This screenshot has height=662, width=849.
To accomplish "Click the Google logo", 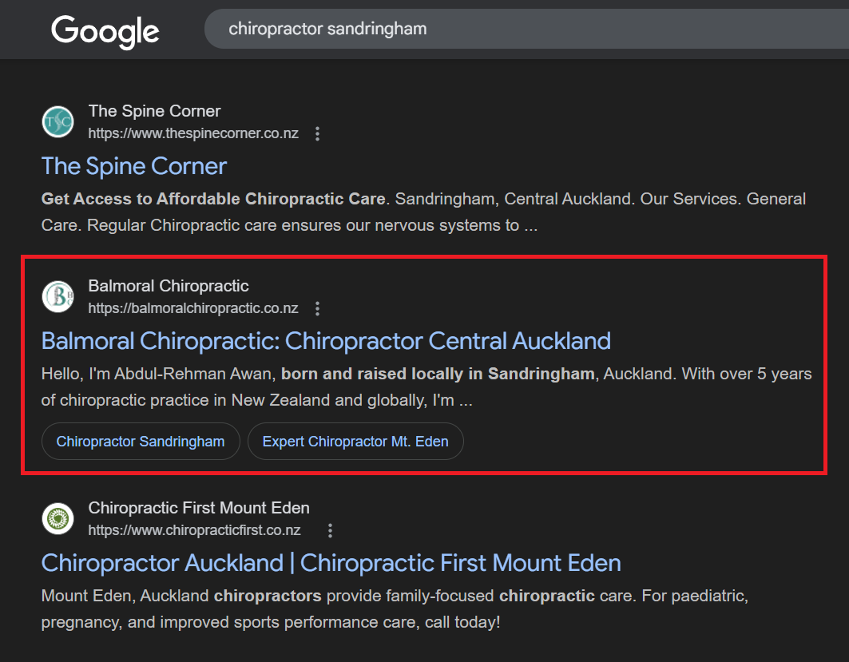I will click(x=105, y=30).
